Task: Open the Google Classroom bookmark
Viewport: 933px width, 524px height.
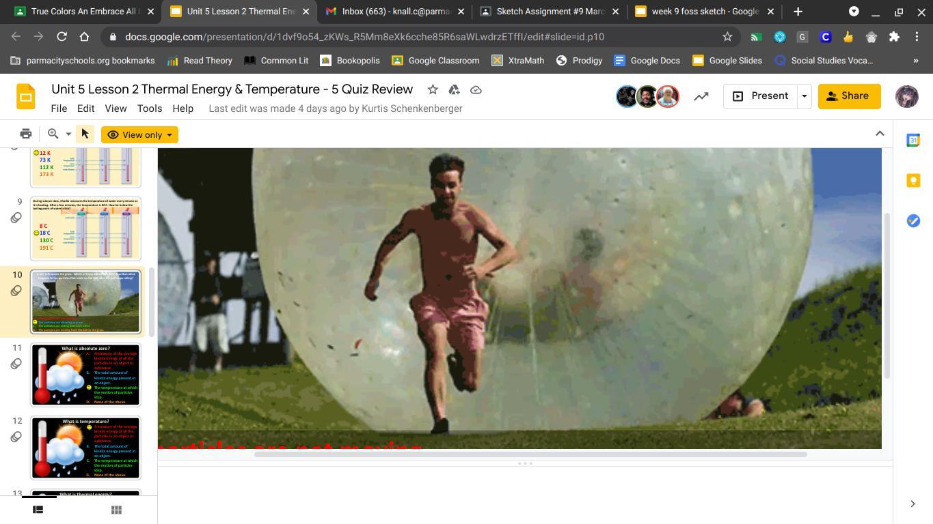Action: 435,61
